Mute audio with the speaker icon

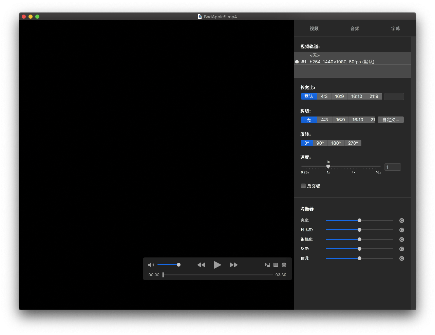pyautogui.click(x=151, y=265)
